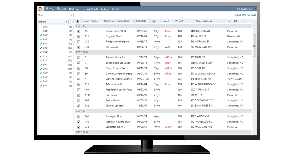Open the Height grouping dropdown
Screen dimensions: 294x156
coord(66,22)
